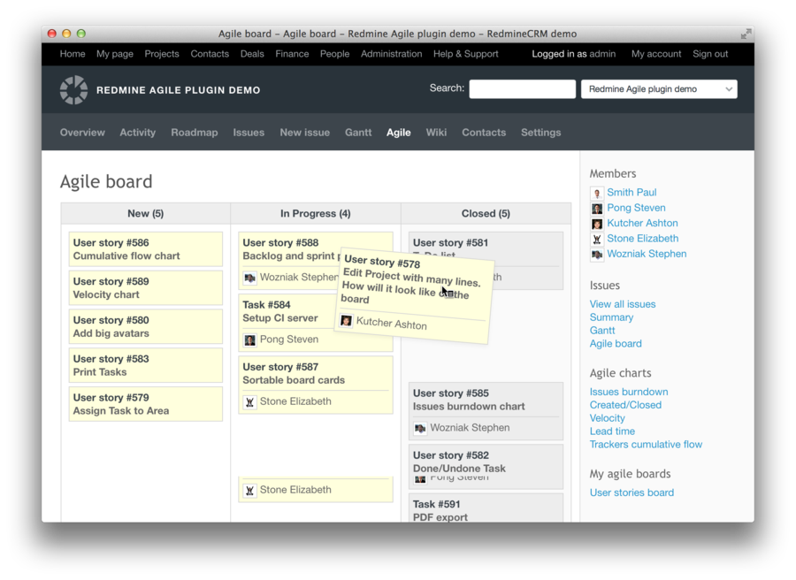Open My account

click(x=656, y=54)
